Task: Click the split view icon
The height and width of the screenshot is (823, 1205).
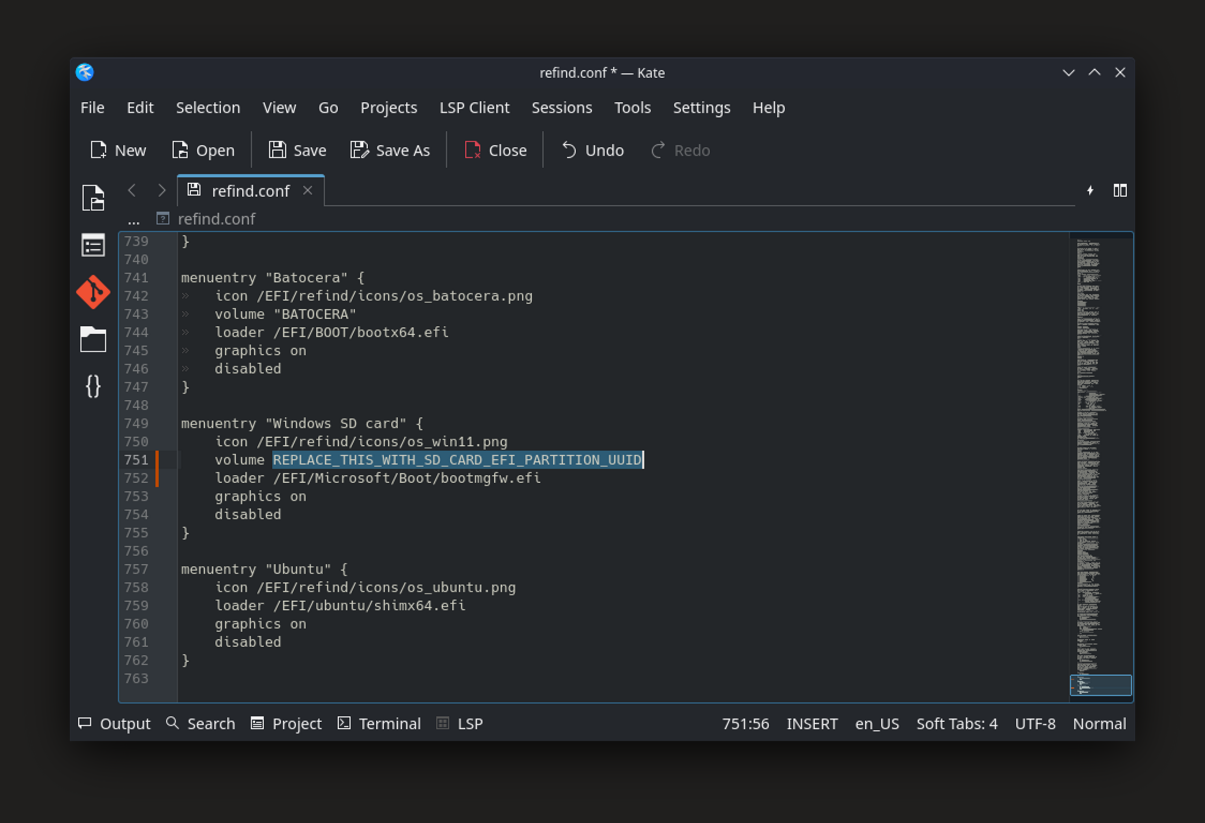Action: (x=1120, y=191)
